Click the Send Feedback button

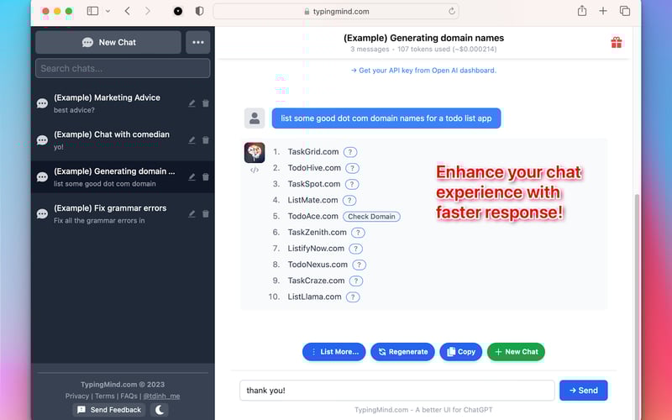point(109,410)
